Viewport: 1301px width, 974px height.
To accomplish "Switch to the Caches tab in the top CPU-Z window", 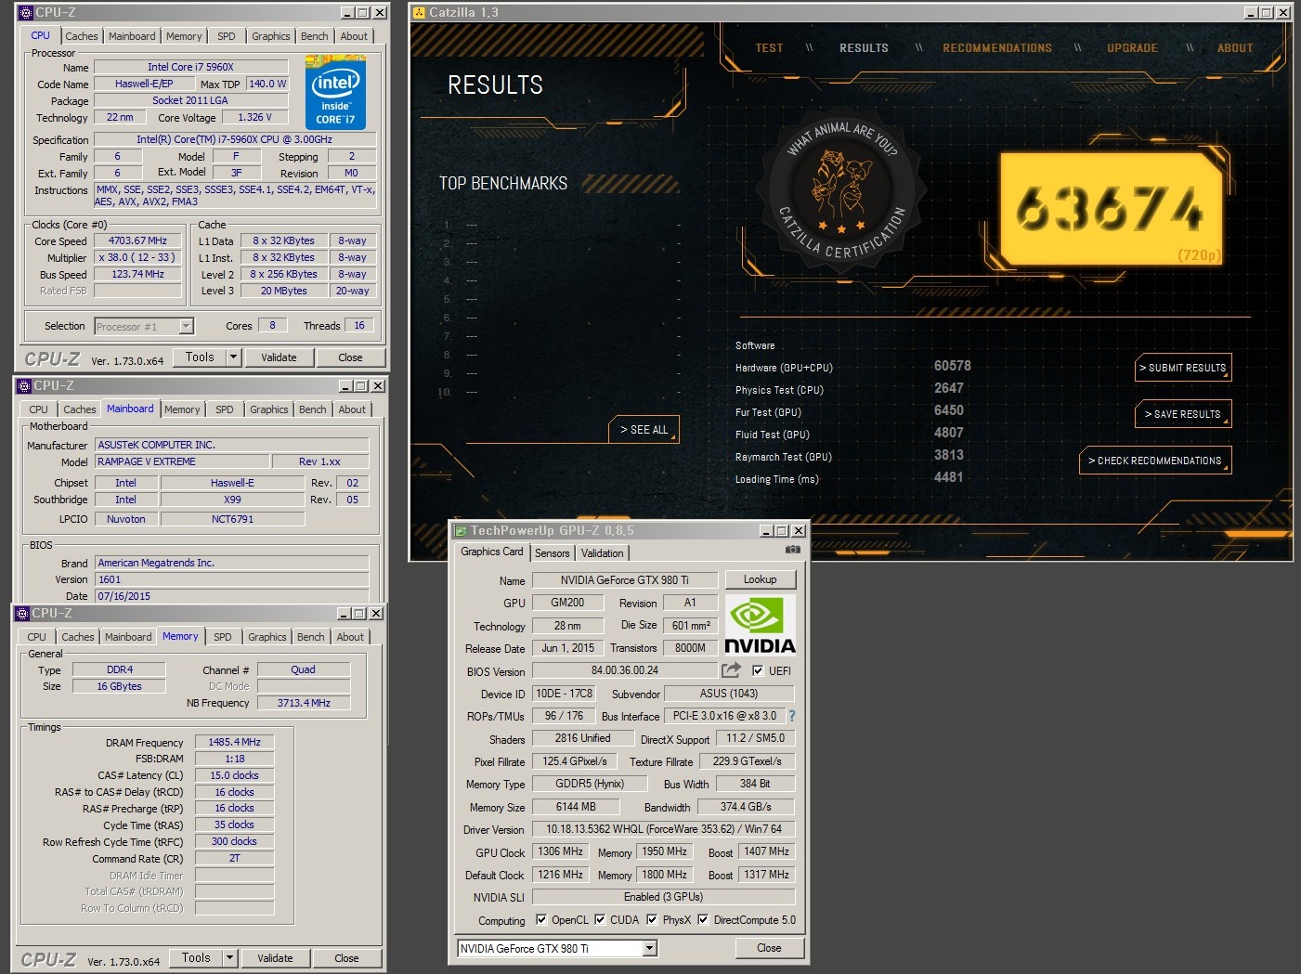I will [x=82, y=36].
